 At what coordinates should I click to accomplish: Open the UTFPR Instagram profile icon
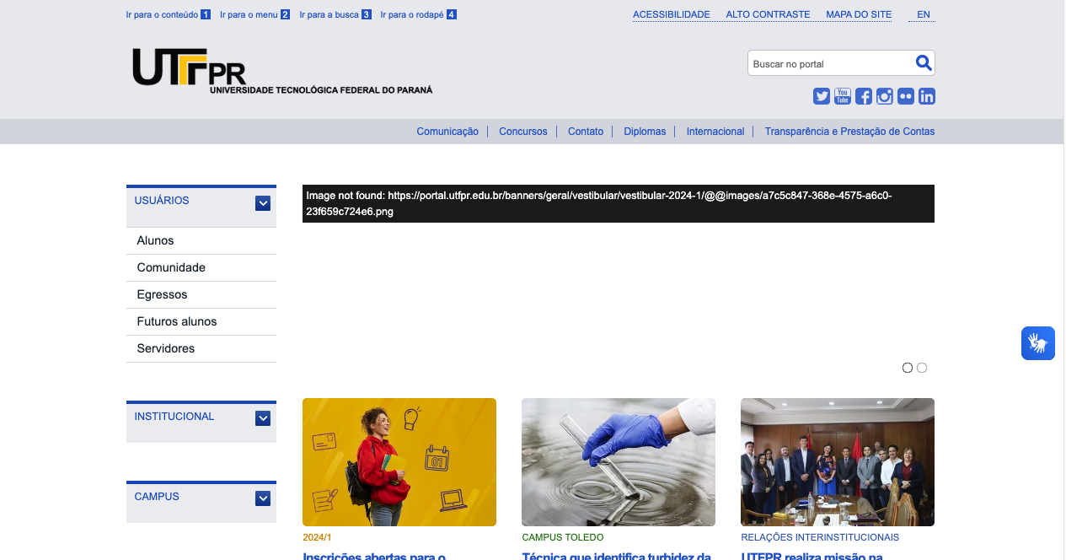(x=885, y=96)
